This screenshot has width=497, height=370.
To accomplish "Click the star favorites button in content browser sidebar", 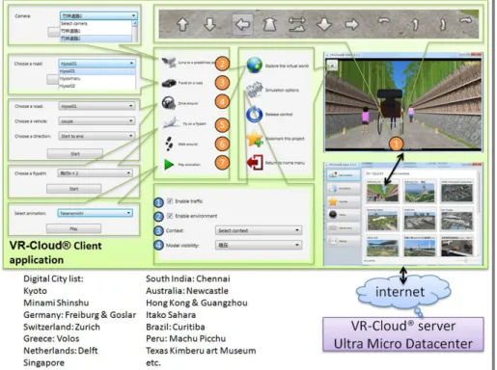I will (344, 201).
